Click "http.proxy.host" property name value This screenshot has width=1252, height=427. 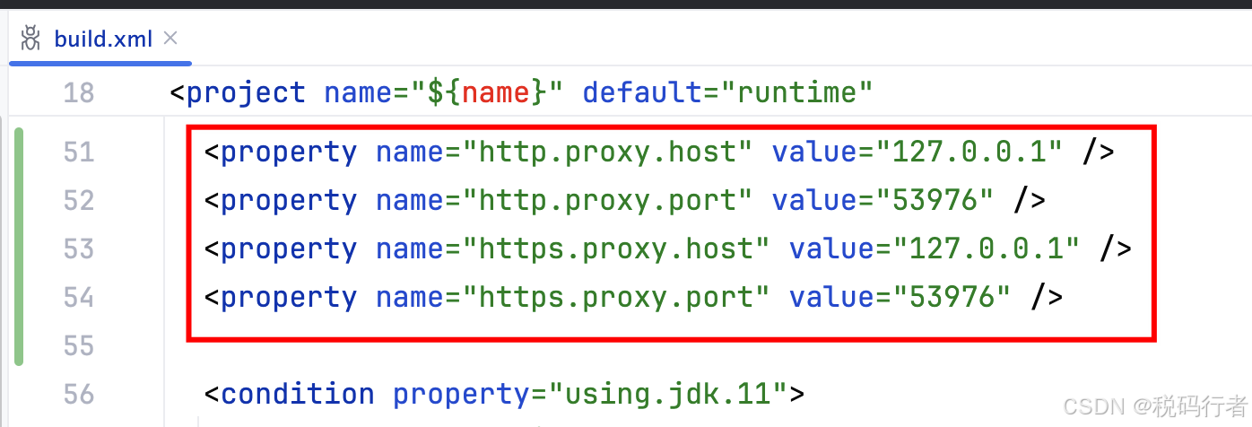click(607, 152)
